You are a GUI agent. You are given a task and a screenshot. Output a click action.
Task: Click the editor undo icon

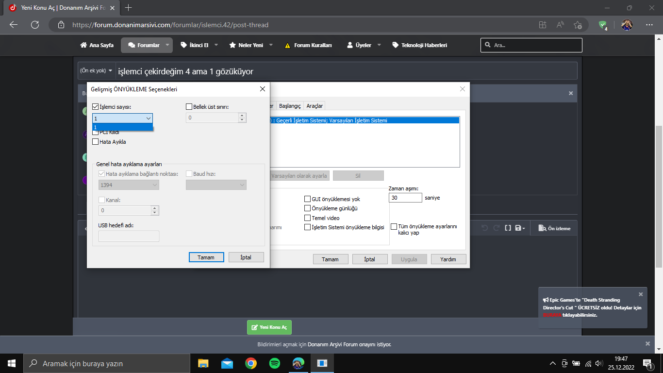click(x=484, y=228)
